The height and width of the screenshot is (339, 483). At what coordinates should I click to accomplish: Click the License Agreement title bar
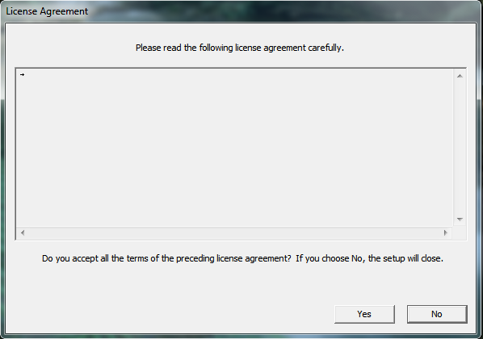click(x=241, y=11)
